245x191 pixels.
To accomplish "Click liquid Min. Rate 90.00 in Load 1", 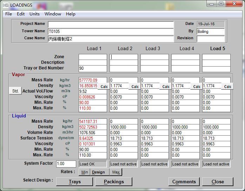I will [93, 150].
